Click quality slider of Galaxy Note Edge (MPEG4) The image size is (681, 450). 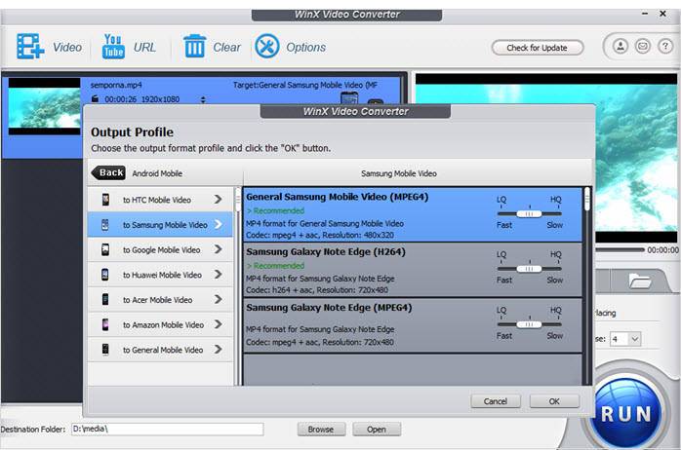tap(529, 324)
